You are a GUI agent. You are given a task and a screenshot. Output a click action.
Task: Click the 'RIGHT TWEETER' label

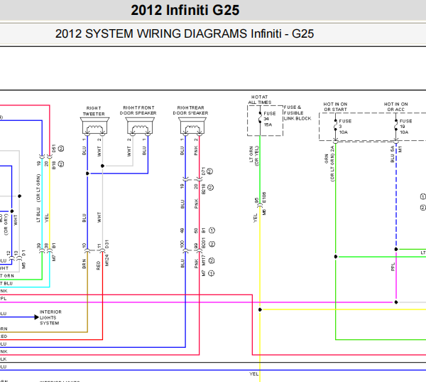pyautogui.click(x=94, y=111)
